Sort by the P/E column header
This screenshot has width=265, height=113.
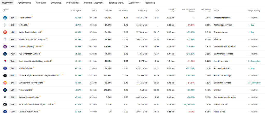[x=157, y=10]
